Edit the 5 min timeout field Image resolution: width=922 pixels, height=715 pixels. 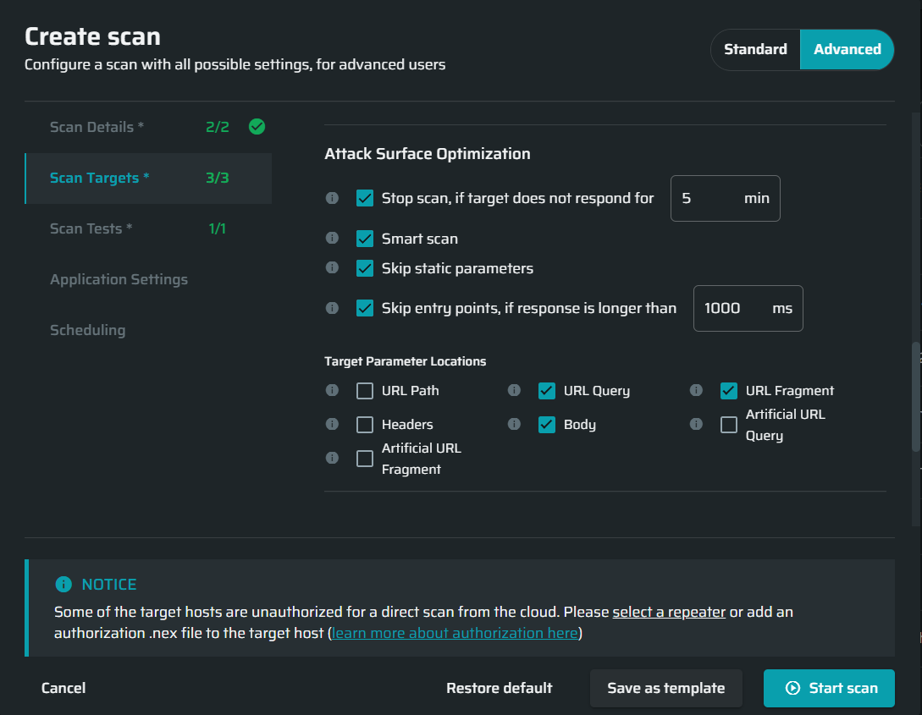pyautogui.click(x=725, y=199)
